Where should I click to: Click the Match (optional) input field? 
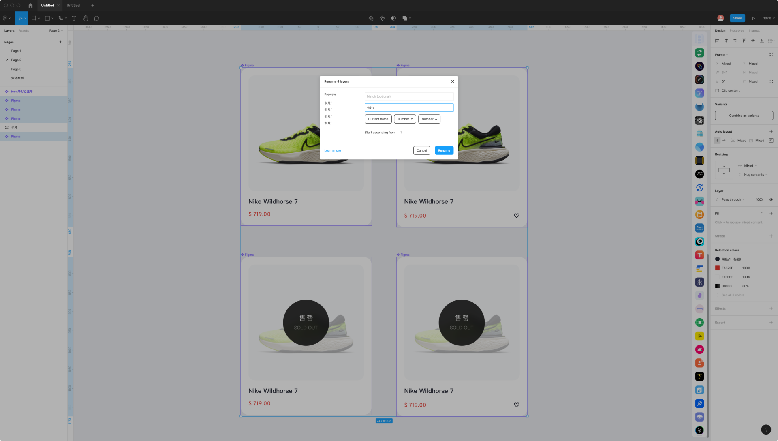408,96
